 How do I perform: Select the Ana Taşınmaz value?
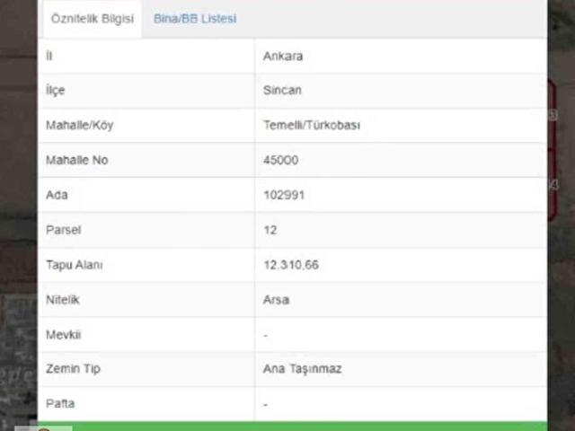point(302,369)
